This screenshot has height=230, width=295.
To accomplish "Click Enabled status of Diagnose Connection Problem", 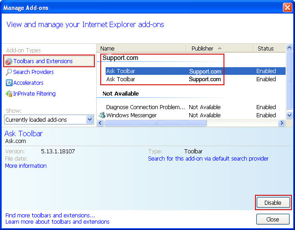I will click(266, 107).
